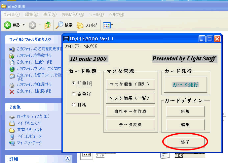Click the rename-this-file task link
This screenshot has height=163, width=228.
39,49
